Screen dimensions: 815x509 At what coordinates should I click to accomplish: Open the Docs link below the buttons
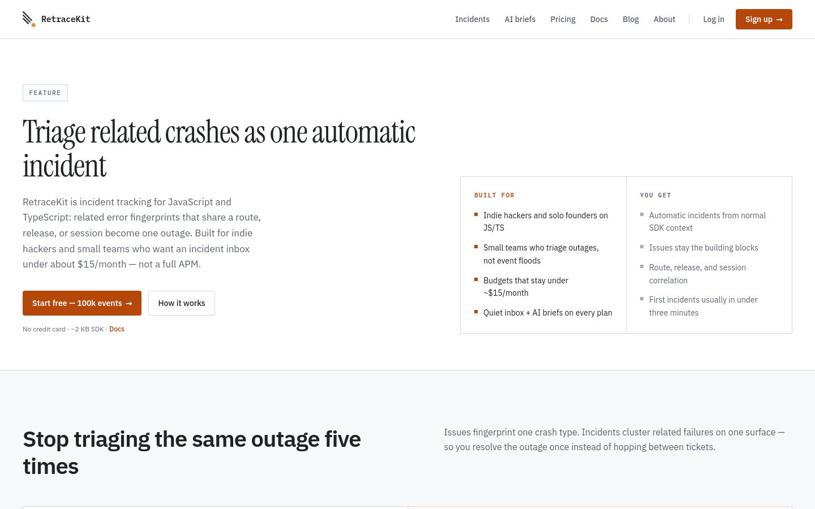(x=117, y=329)
